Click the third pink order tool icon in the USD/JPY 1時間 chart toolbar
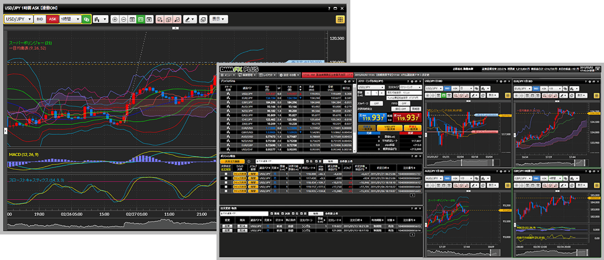Viewport: 604px width, 260px height. coord(177,19)
